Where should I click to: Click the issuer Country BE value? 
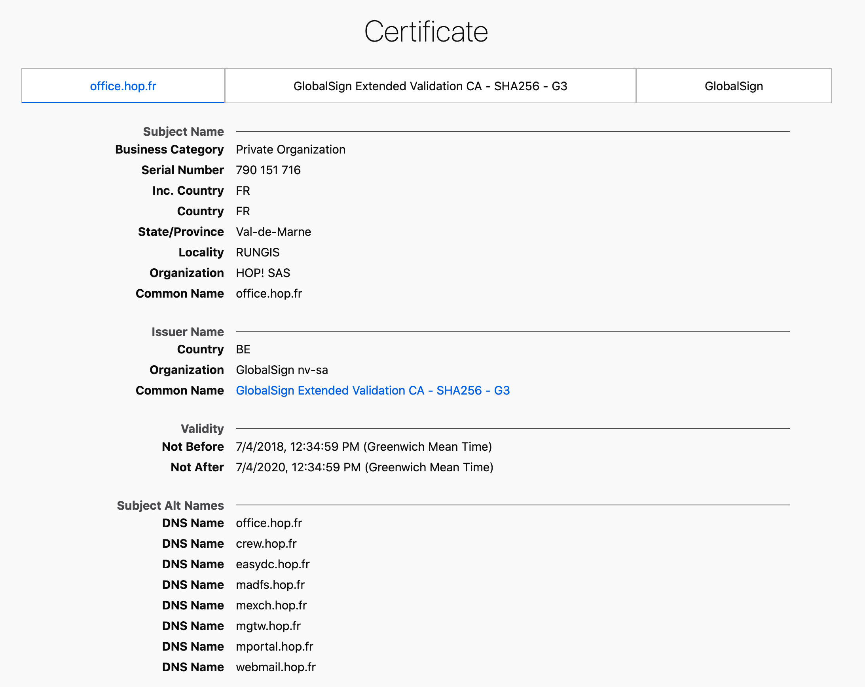coord(243,349)
